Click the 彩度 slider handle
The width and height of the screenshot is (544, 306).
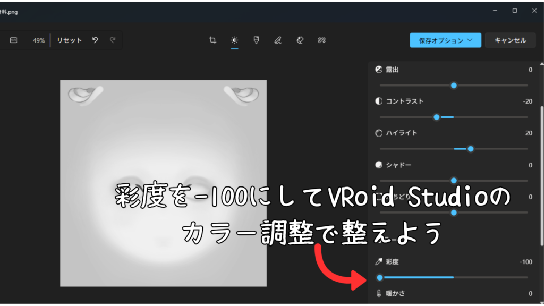click(379, 277)
